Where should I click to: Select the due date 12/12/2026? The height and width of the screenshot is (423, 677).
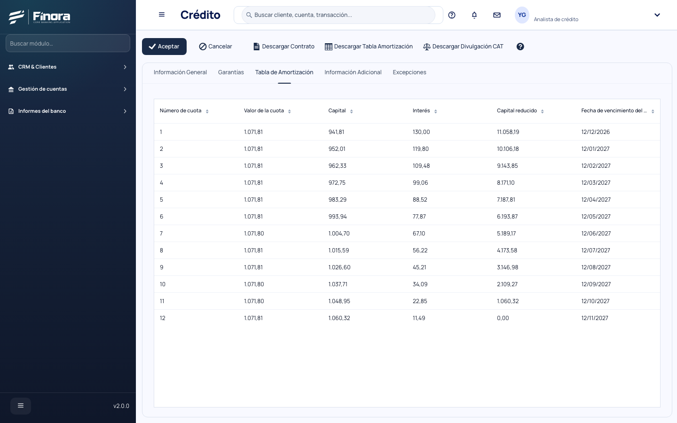tap(595, 132)
